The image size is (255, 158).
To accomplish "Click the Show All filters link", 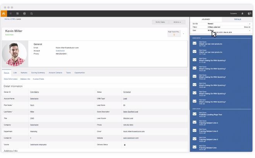I will (246, 27).
